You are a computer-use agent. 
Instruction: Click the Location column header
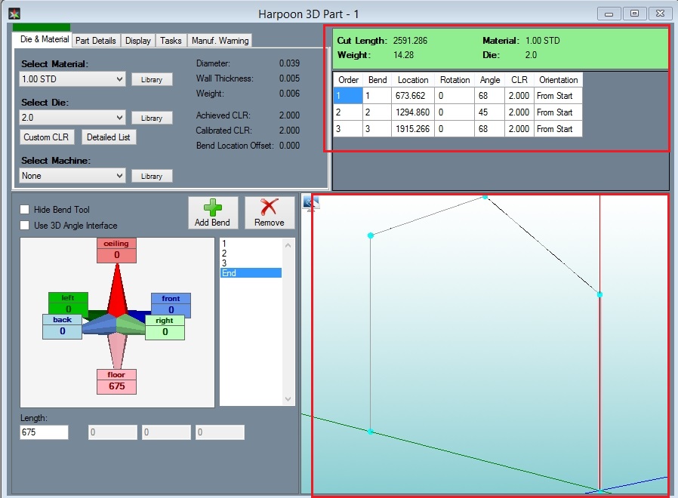click(413, 80)
